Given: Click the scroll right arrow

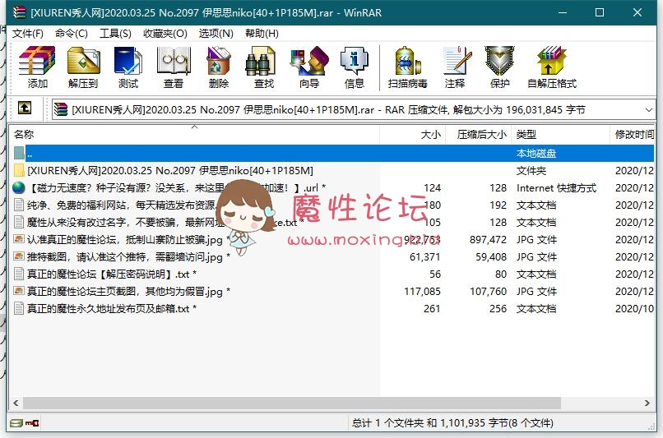Looking at the screenshot, I should tap(647, 403).
